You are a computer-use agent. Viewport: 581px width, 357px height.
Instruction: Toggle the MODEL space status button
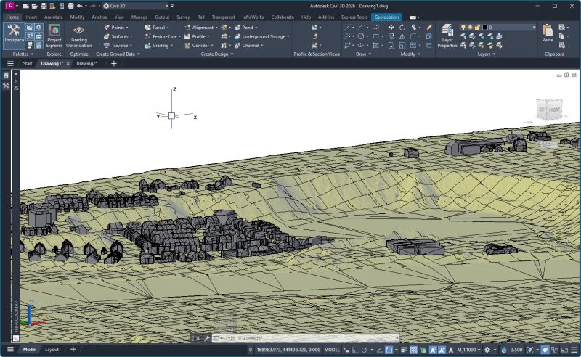pos(331,350)
